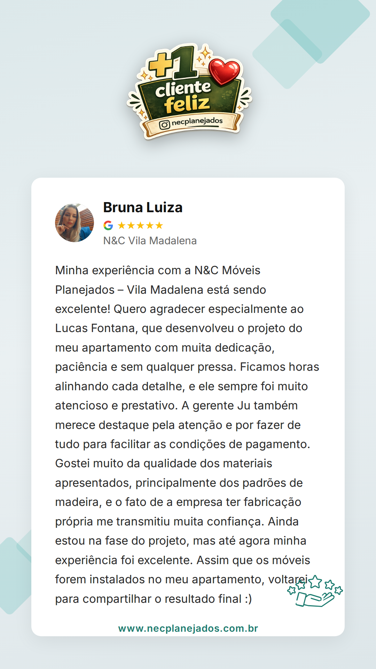
Task: Click the Instagram icon on the badge
Action: click(x=164, y=124)
